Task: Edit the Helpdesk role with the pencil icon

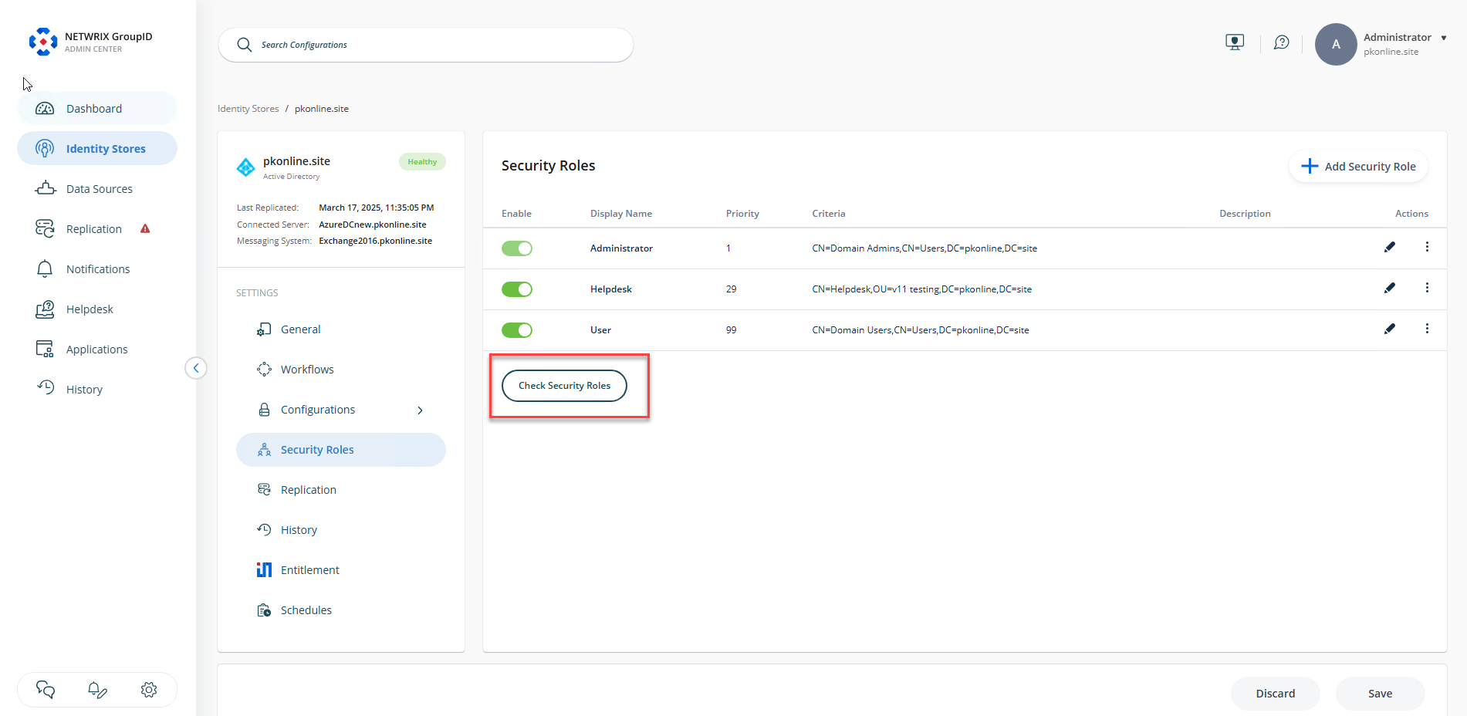Action: tap(1390, 288)
